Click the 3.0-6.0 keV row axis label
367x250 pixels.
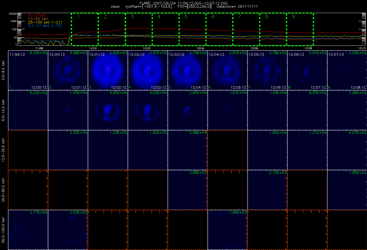tap(3, 70)
